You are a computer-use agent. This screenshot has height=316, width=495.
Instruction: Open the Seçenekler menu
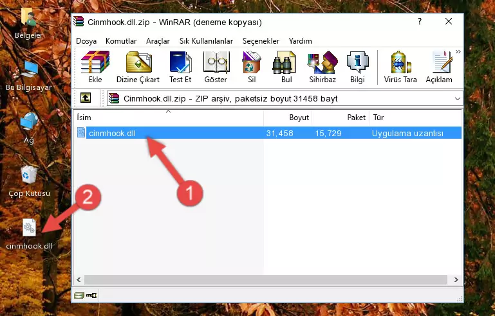(261, 41)
